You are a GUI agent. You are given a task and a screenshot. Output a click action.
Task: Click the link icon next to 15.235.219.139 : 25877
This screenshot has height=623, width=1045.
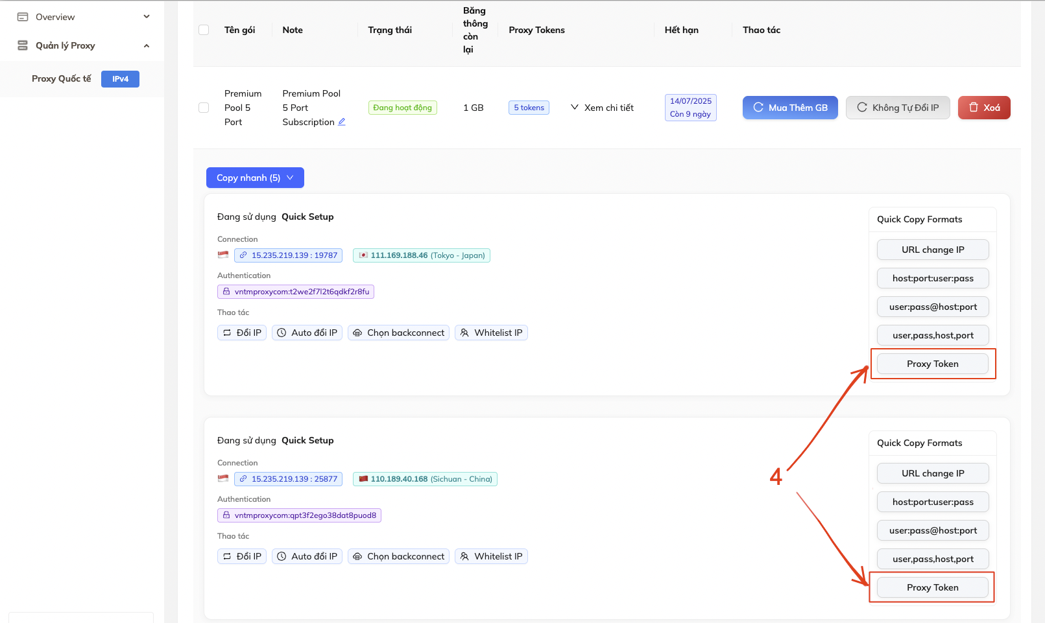pyautogui.click(x=243, y=479)
